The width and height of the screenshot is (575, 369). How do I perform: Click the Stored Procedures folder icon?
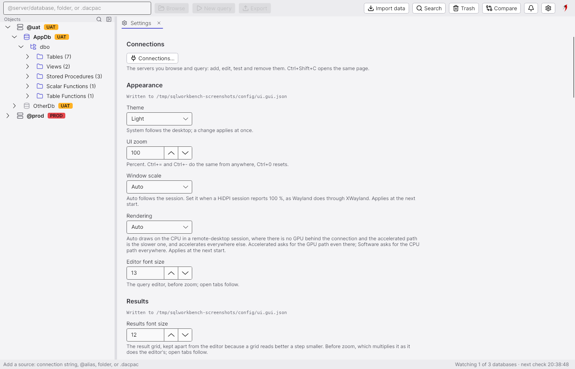pos(40,76)
